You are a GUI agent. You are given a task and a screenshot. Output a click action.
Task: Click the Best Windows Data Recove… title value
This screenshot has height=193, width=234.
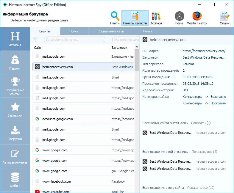coord(204,57)
